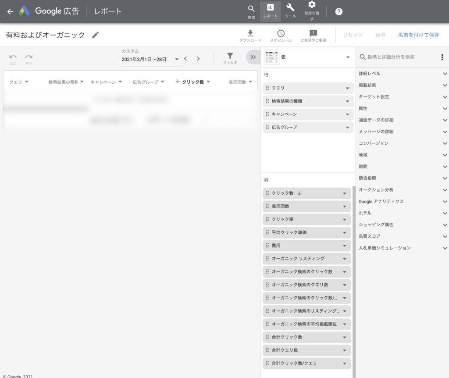Click the download (ダウンロード) icon
The width and height of the screenshot is (449, 378).
(250, 33)
